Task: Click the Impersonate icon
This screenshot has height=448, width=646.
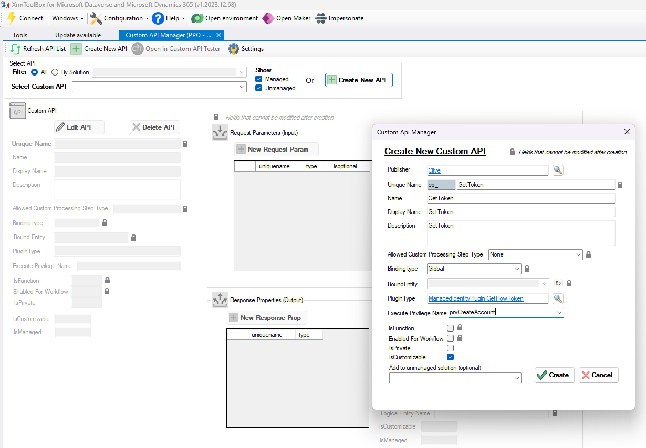Action: tap(320, 18)
